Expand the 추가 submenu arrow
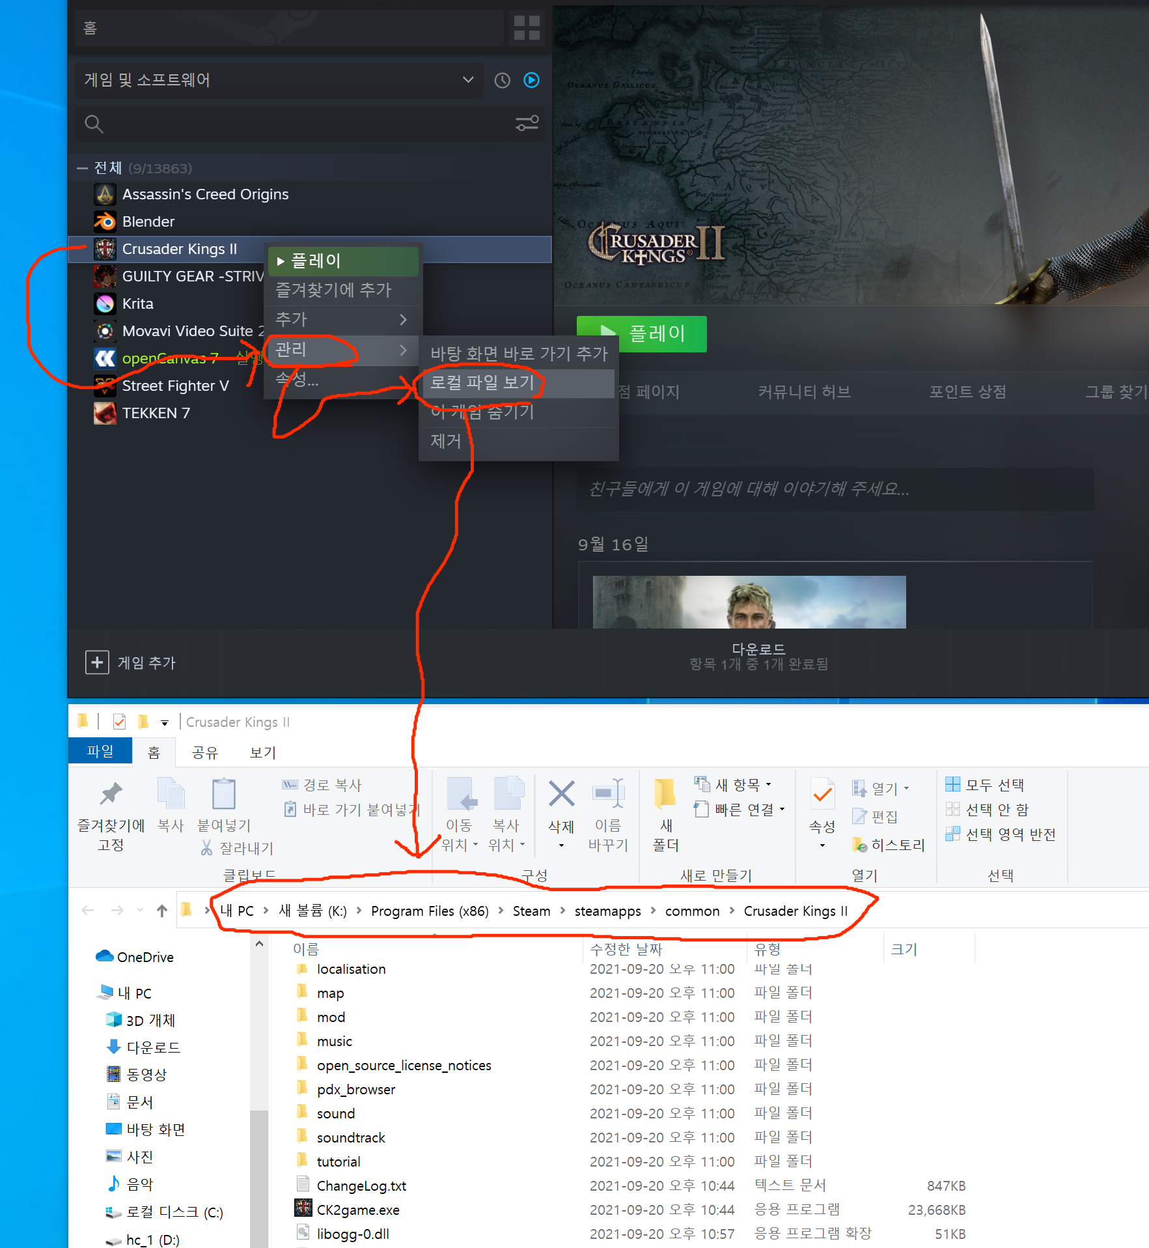Screen dimensions: 1149x1248 (x=403, y=319)
